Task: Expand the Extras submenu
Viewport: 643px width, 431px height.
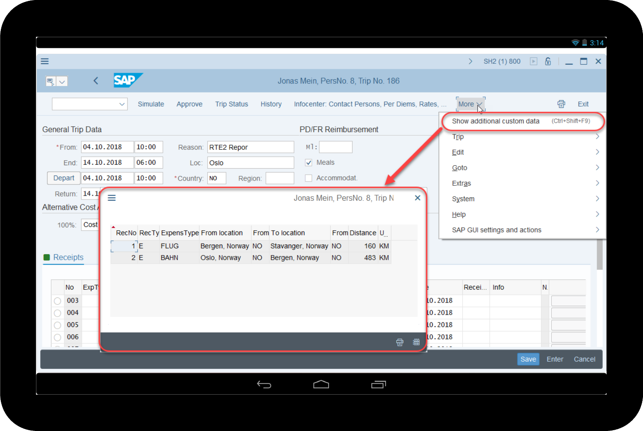Action: (525, 183)
